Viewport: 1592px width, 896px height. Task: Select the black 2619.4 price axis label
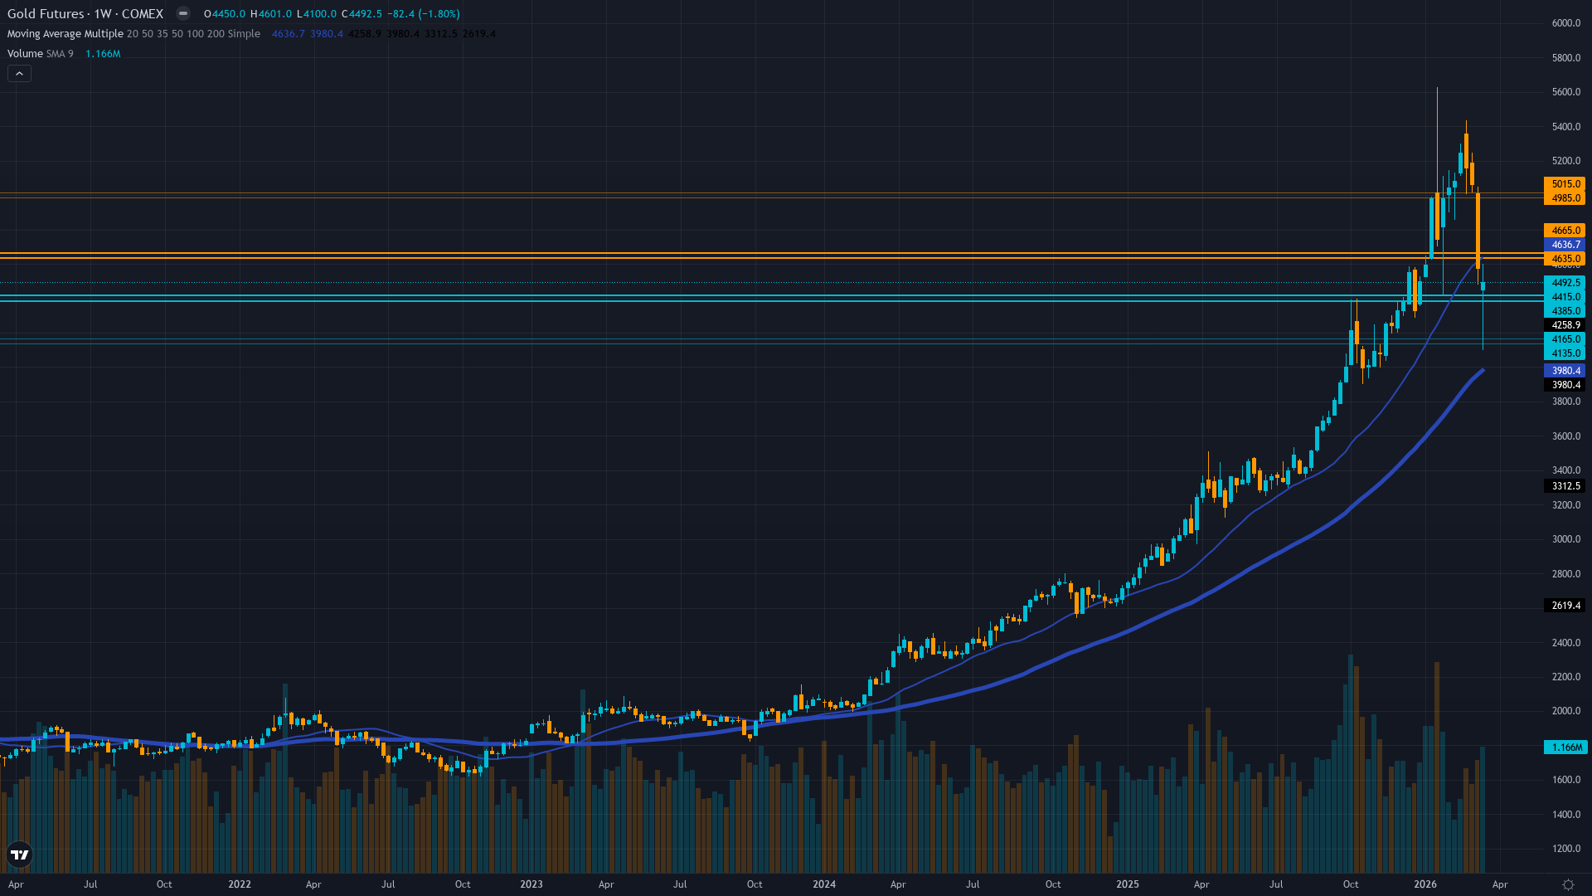click(x=1565, y=606)
